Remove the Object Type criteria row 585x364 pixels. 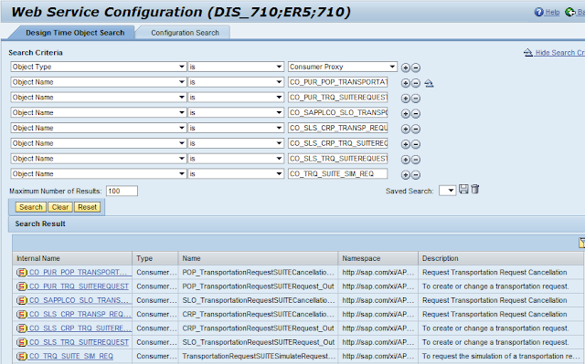(x=416, y=68)
